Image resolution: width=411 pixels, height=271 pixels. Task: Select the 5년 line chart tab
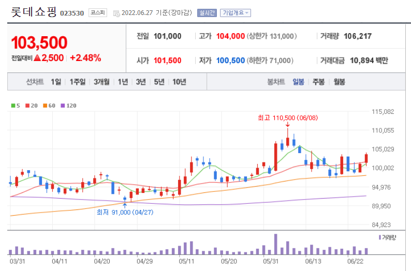[159, 82]
